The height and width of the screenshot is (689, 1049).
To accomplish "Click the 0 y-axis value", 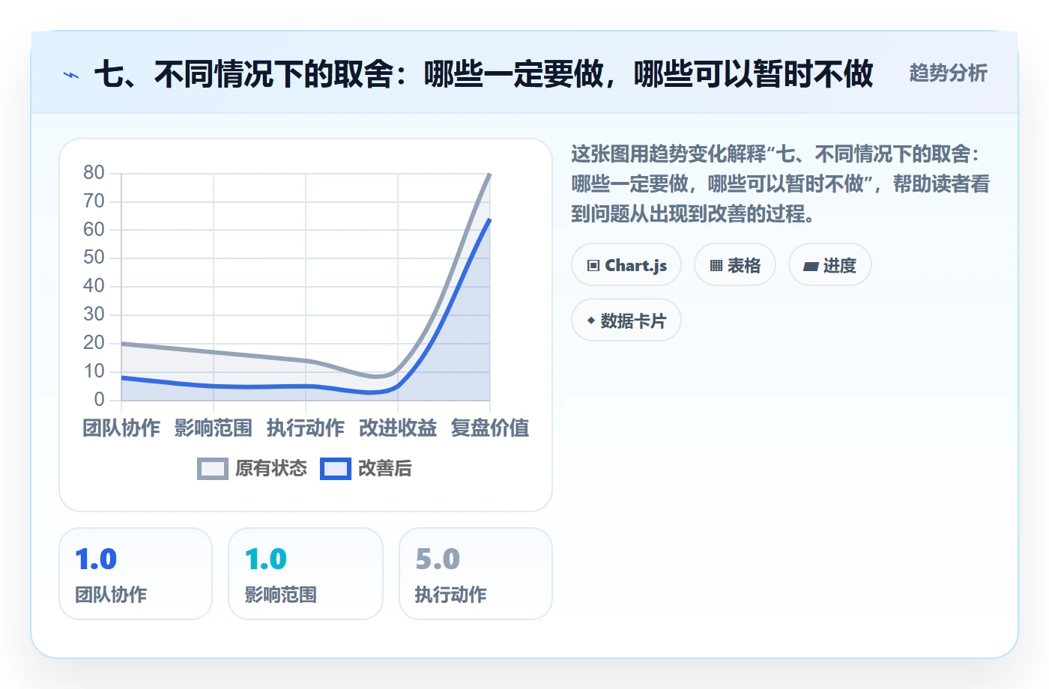I will [x=100, y=399].
